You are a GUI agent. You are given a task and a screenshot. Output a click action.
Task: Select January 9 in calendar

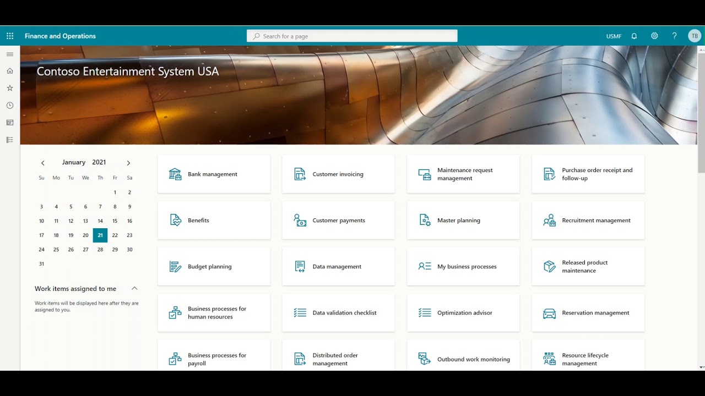[x=129, y=207]
